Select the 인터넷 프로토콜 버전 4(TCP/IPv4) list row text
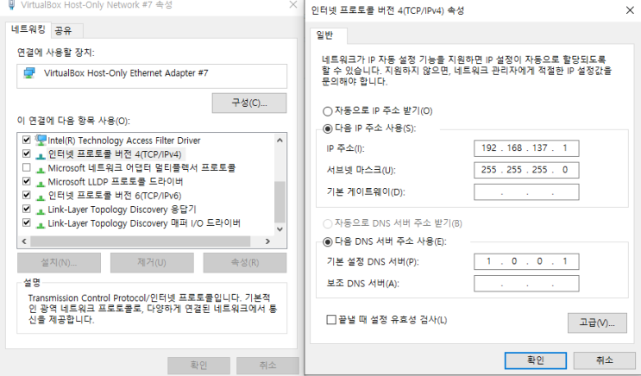The image size is (641, 376). point(115,154)
